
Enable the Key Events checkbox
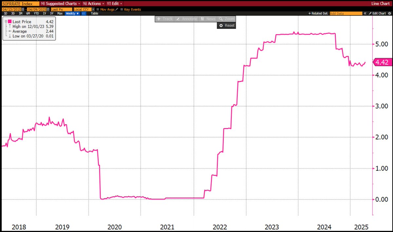[122, 10]
